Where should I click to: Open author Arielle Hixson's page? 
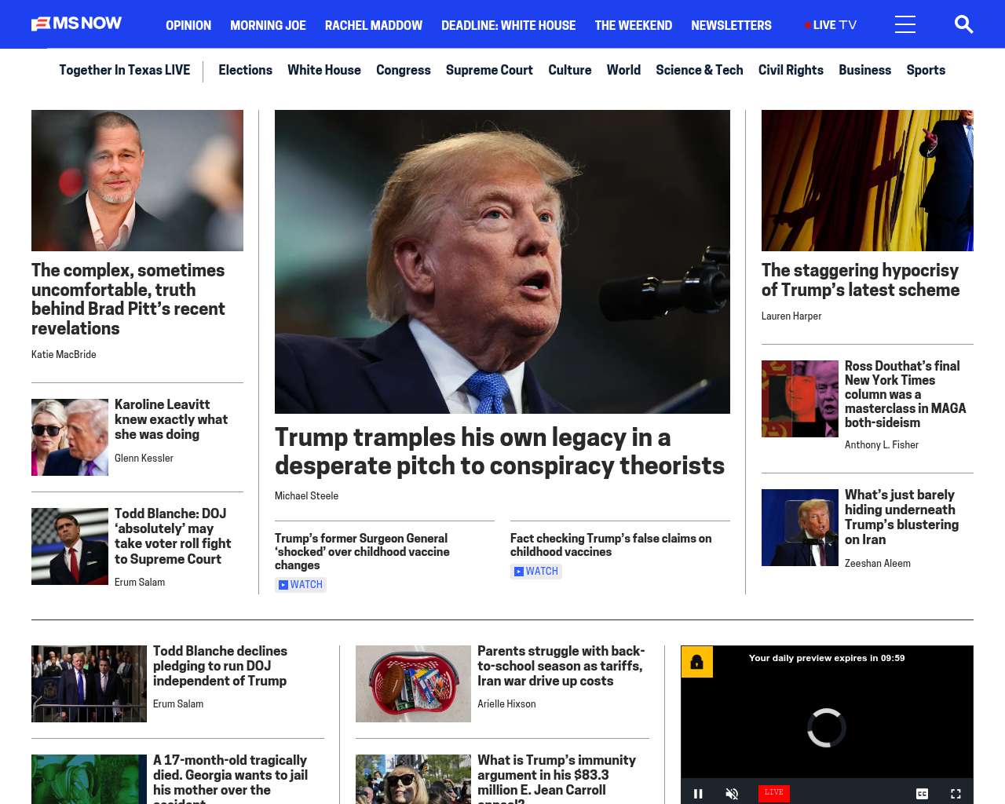[x=506, y=704]
